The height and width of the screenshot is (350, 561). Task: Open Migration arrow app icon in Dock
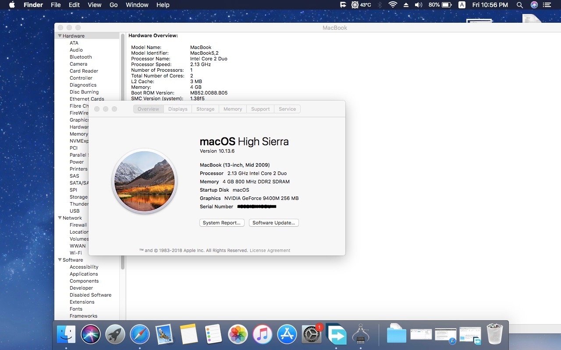point(337,335)
